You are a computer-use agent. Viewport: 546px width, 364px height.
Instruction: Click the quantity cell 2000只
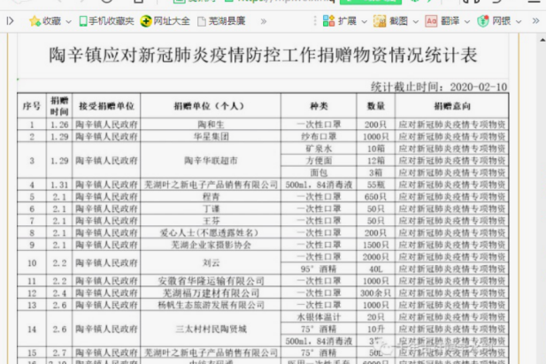376,256
